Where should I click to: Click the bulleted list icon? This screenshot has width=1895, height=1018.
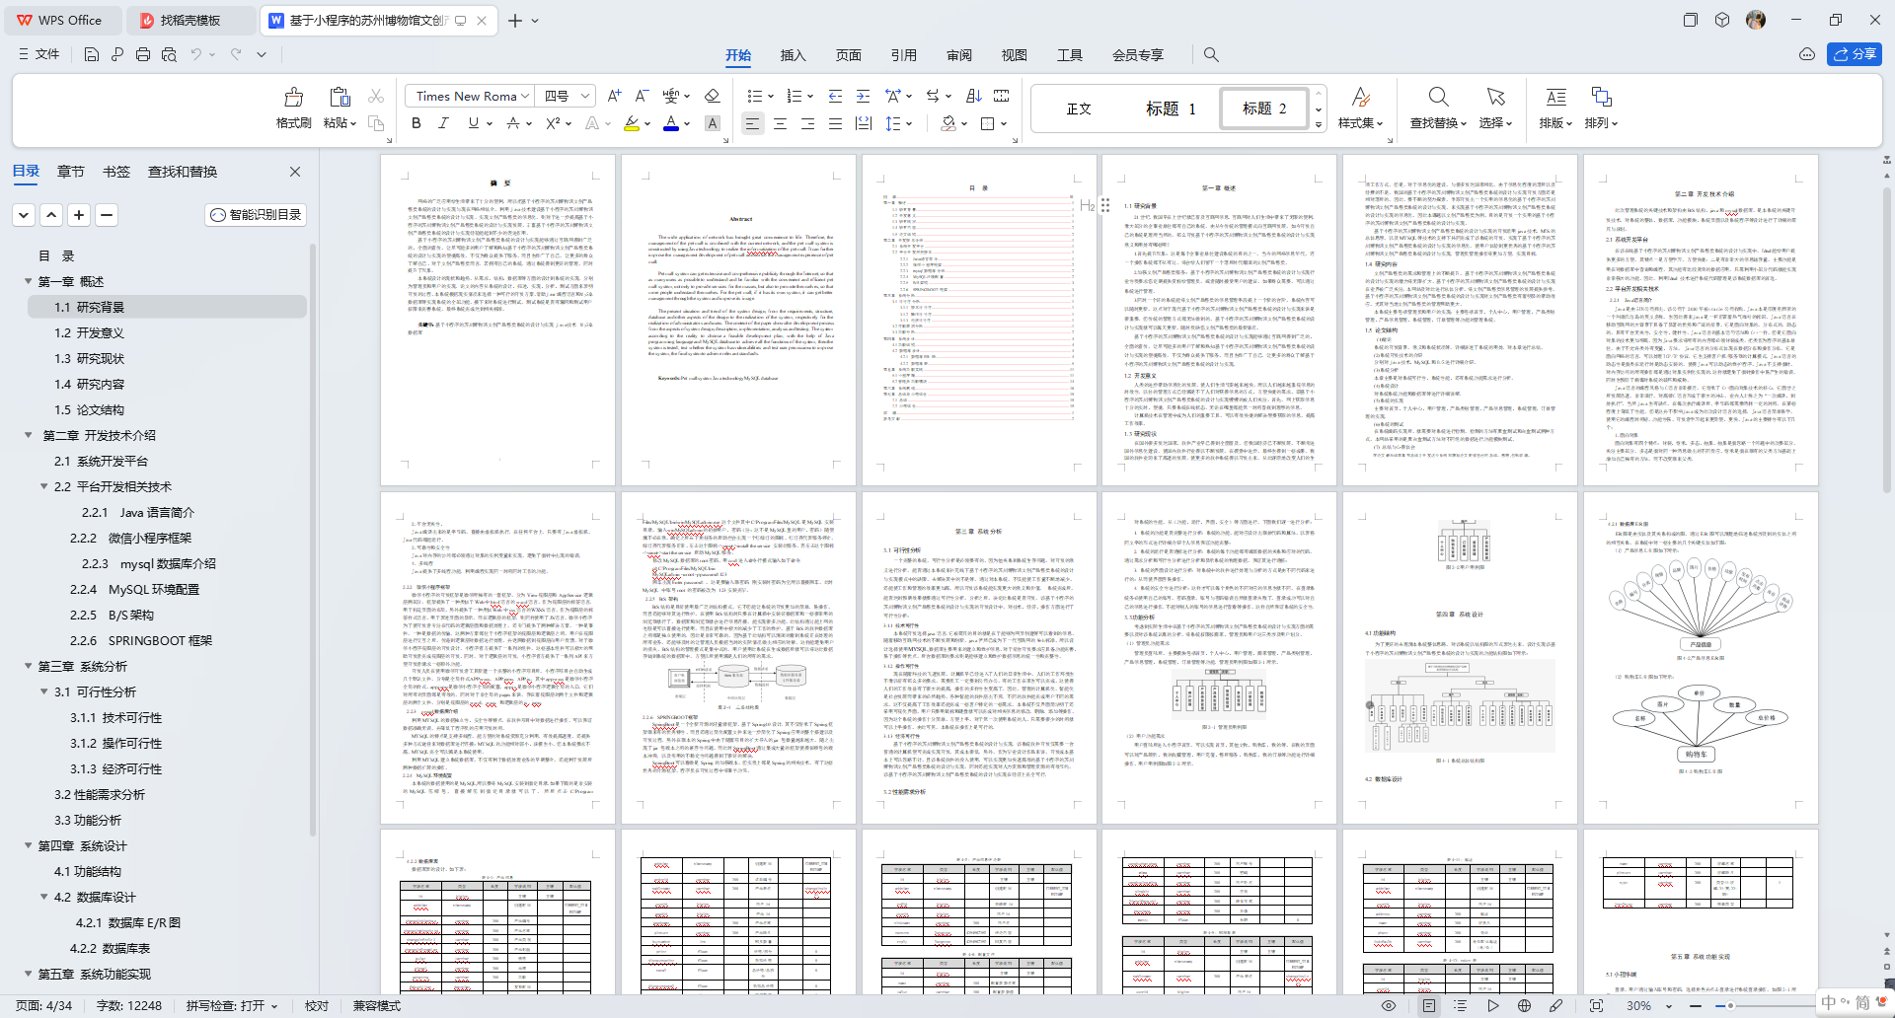tap(754, 96)
